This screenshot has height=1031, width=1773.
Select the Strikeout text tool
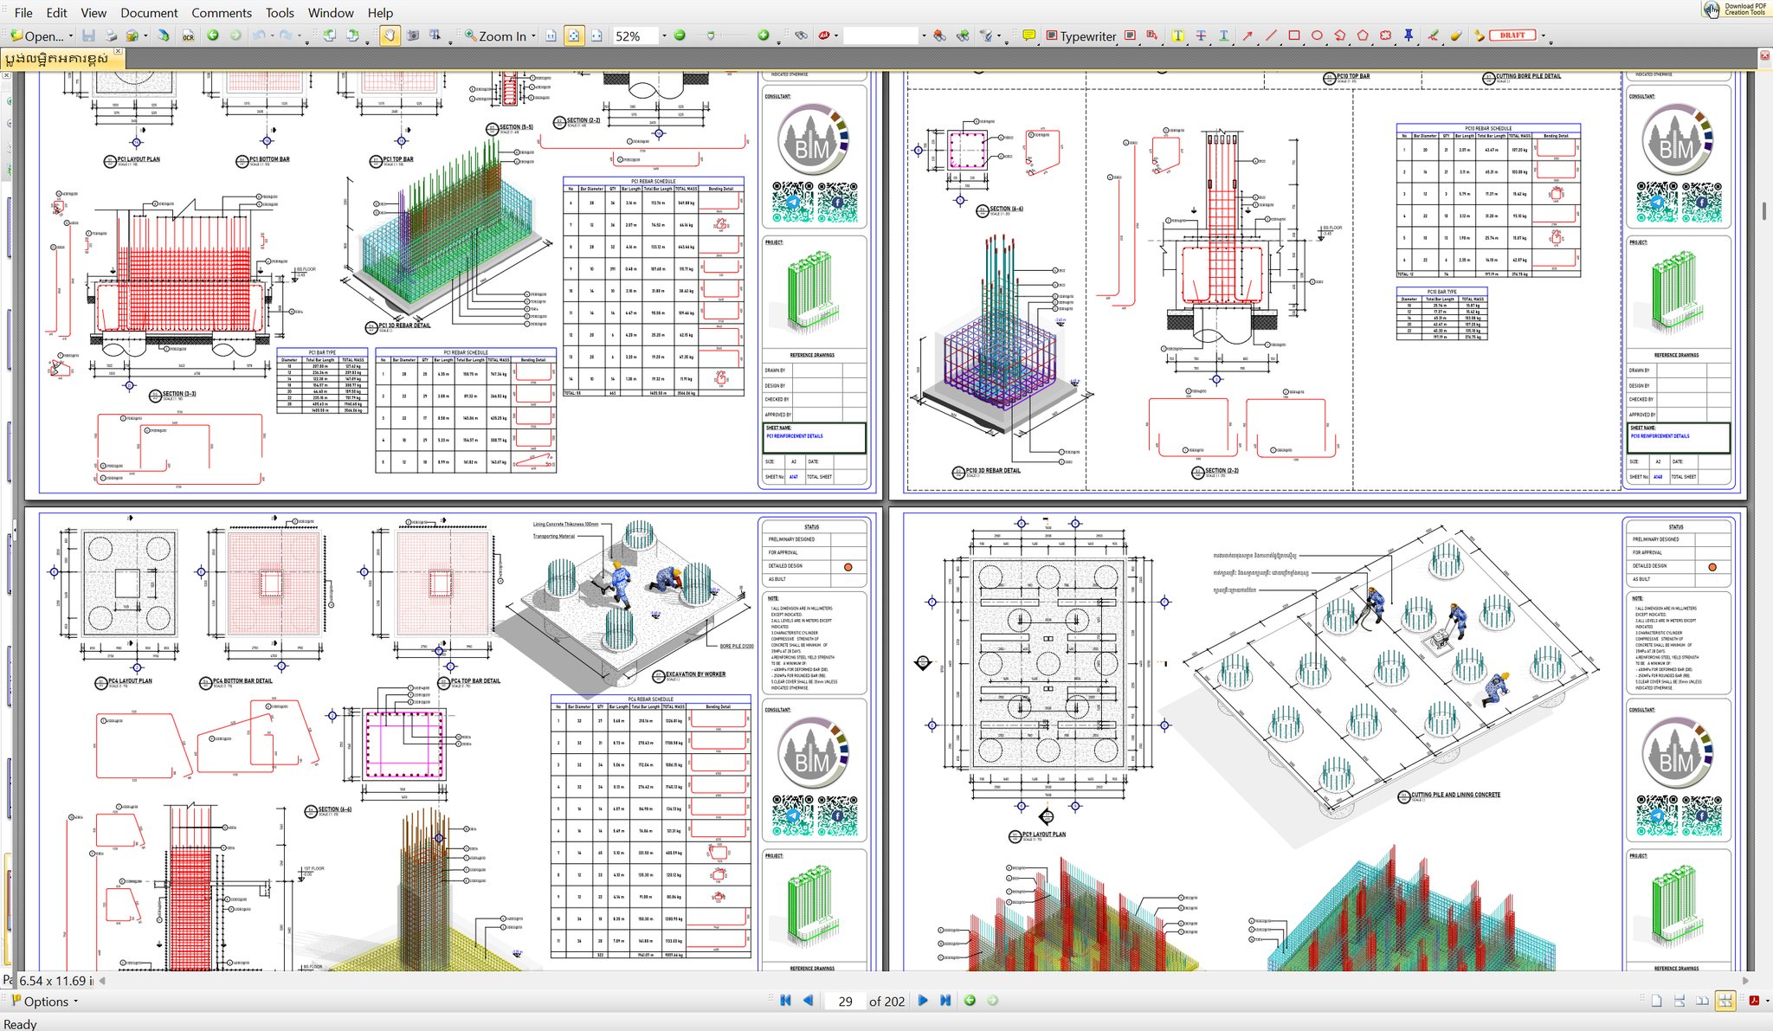click(1201, 35)
